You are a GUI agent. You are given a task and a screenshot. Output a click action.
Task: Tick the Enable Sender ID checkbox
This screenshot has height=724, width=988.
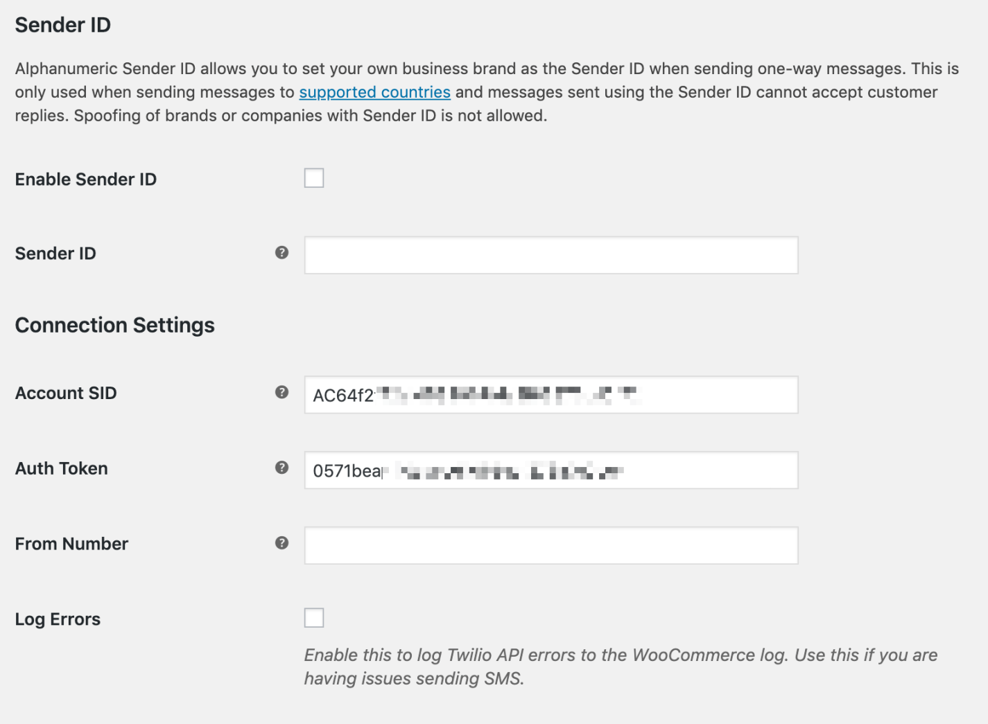[314, 178]
